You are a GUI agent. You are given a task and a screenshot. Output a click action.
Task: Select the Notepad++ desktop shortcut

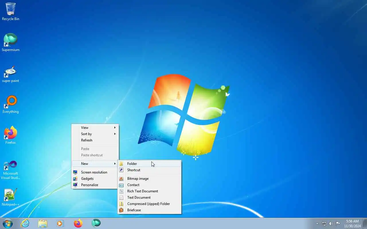pyautogui.click(x=11, y=197)
